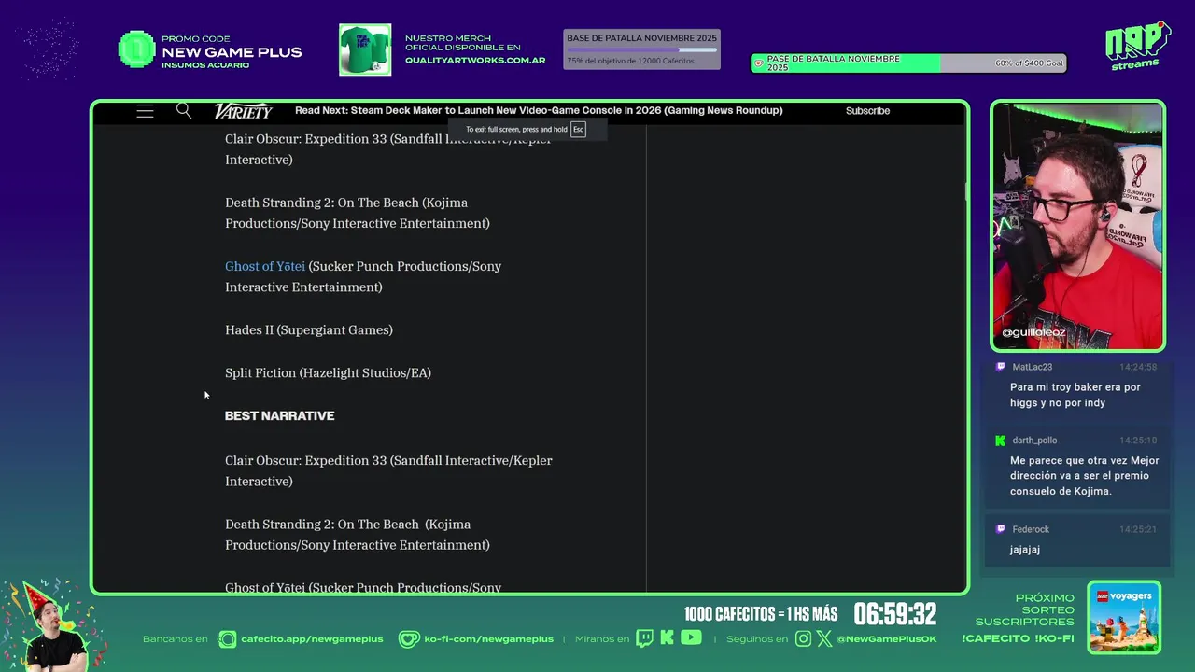
Task: Click the ko-fi heart icon
Action: pos(409,639)
